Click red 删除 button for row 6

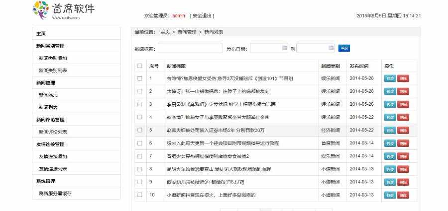(x=403, y=143)
